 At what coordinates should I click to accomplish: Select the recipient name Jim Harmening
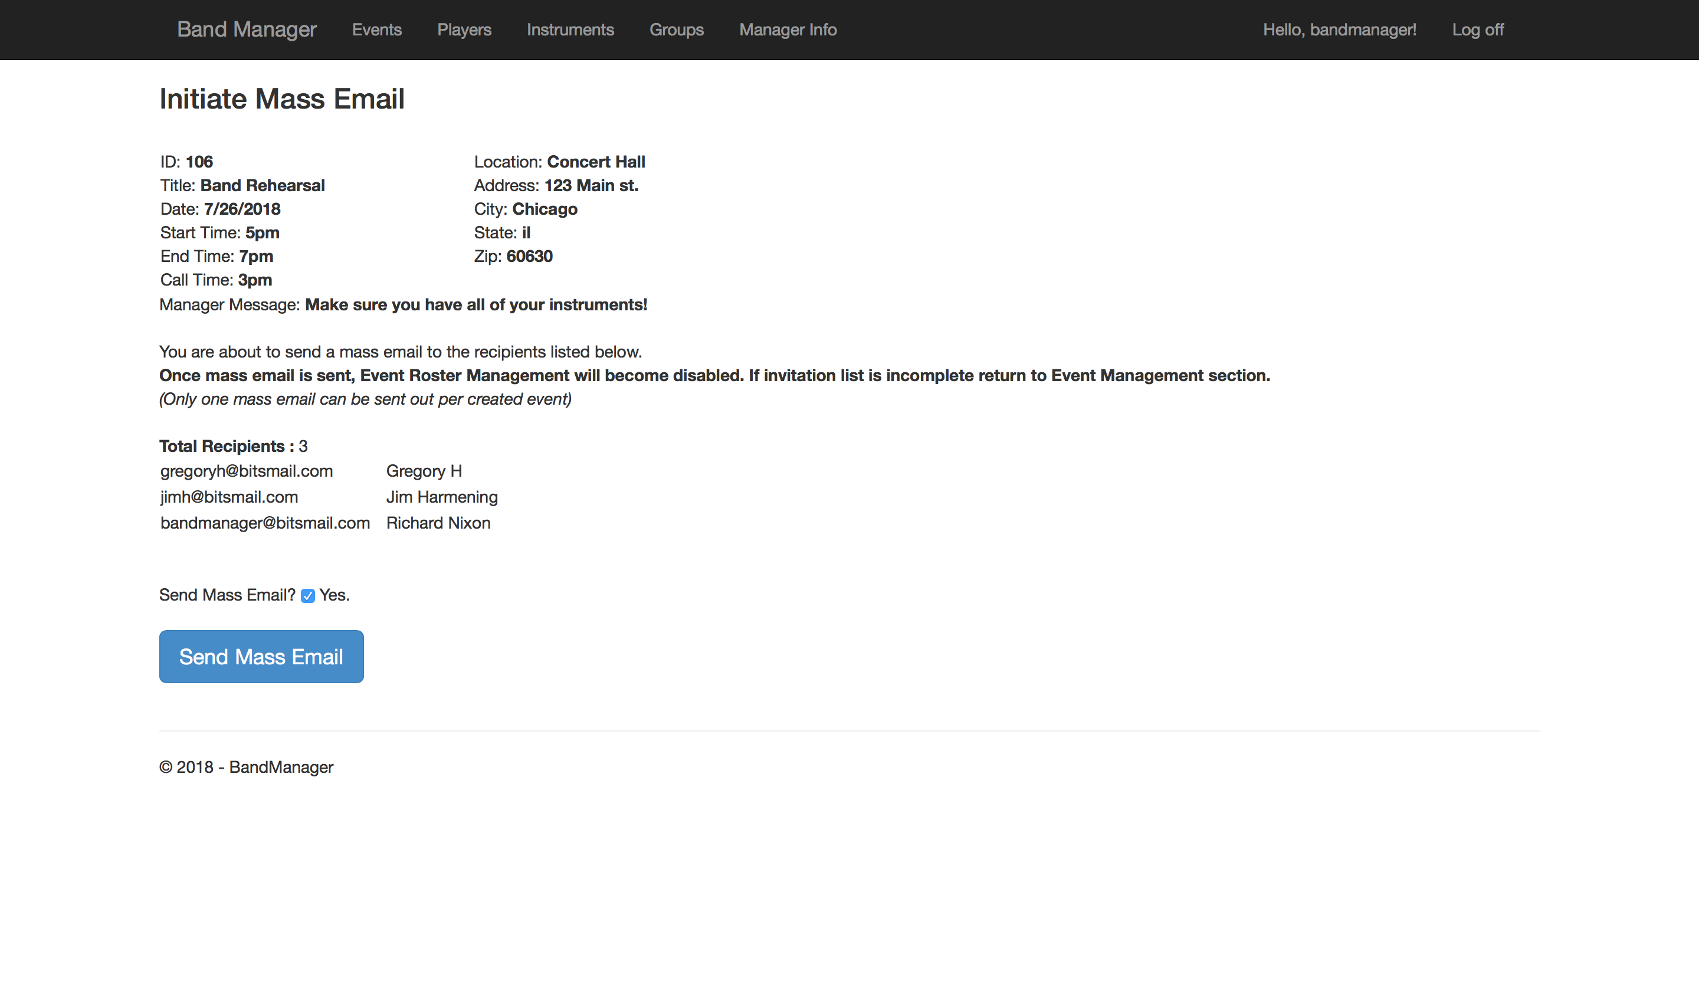(442, 497)
